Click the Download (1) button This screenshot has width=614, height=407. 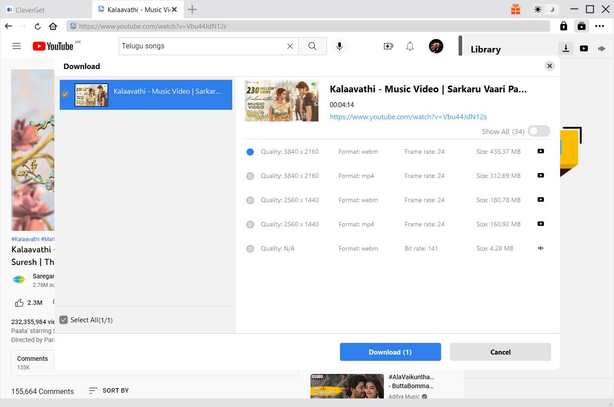click(x=390, y=352)
